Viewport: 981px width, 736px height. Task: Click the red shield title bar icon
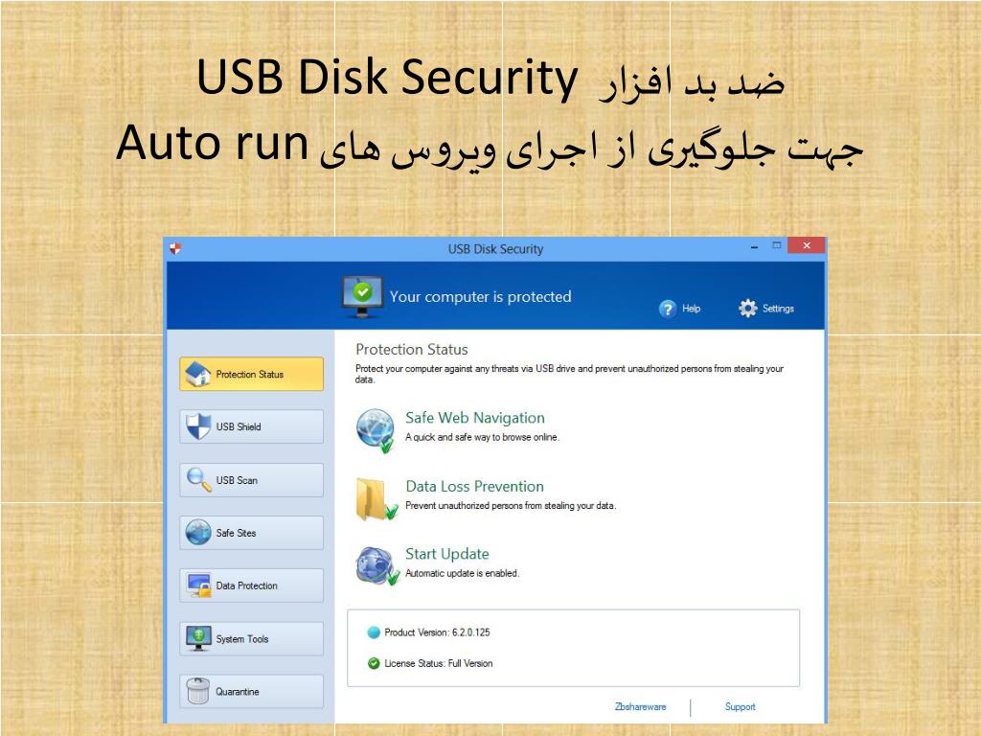tap(176, 248)
